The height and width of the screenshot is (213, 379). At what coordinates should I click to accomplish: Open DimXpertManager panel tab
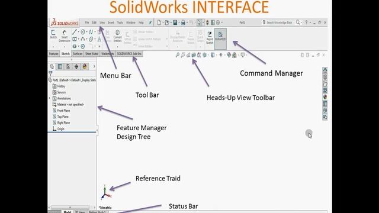coord(76,66)
